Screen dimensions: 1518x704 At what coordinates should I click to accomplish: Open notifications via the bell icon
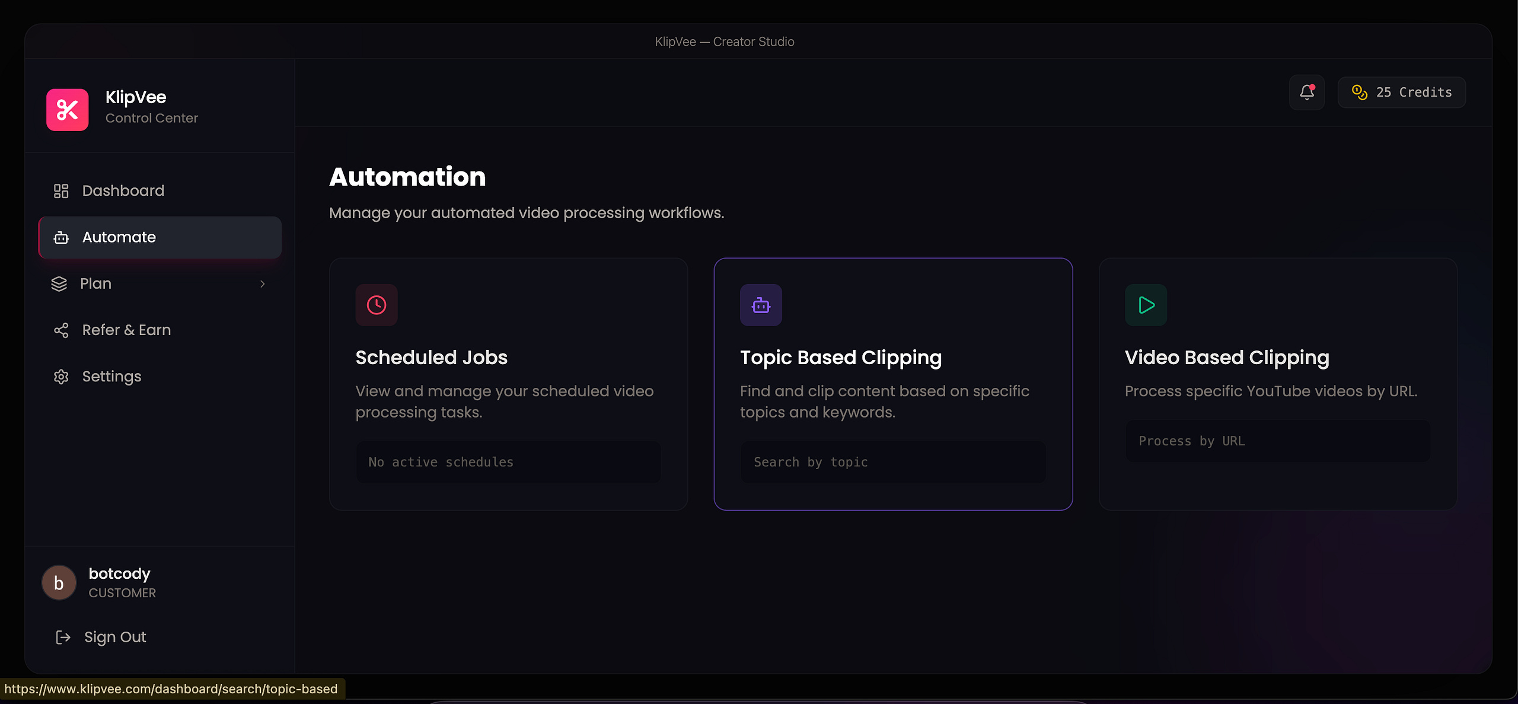[1307, 93]
